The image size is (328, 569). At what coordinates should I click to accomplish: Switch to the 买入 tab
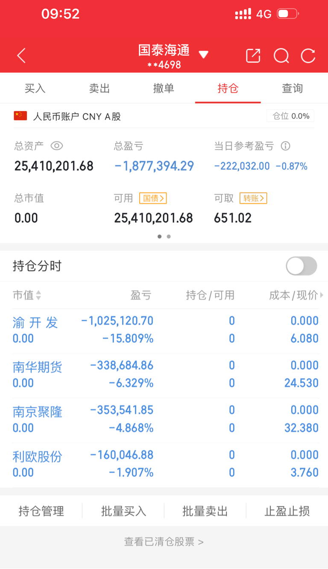click(x=35, y=88)
